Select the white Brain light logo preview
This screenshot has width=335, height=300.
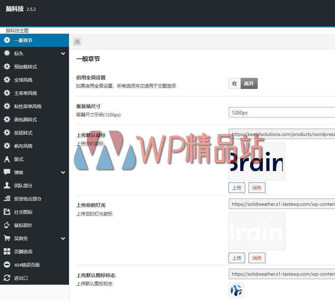[257, 231]
